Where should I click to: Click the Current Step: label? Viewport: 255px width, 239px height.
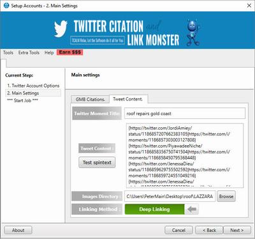pos(19,75)
